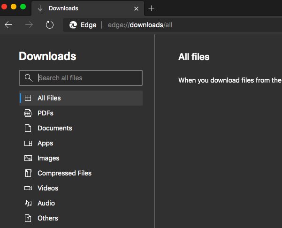Click the Images picture icon
The width and height of the screenshot is (282, 228).
pyautogui.click(x=28, y=158)
